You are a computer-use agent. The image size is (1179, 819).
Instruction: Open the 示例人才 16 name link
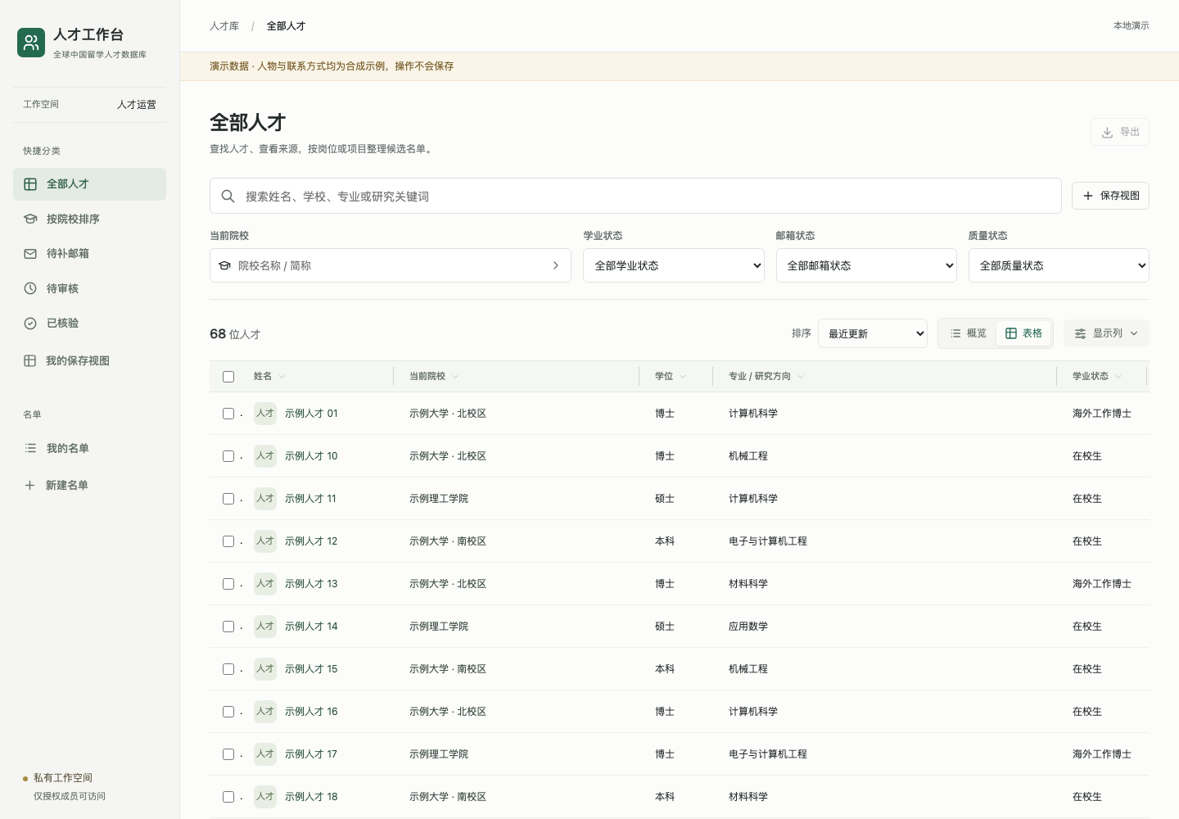coord(311,712)
